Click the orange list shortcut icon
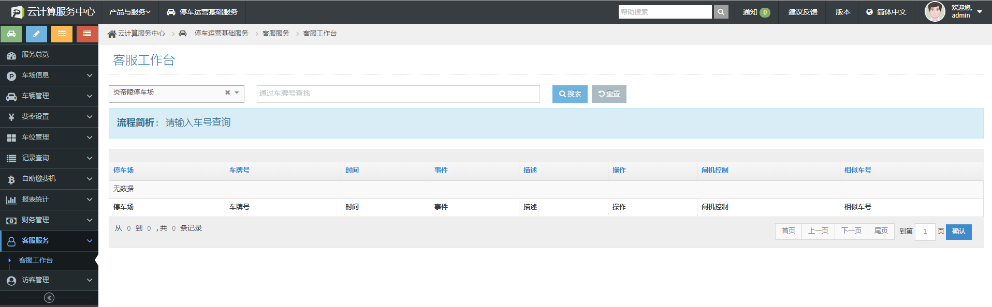Screen dimensions: 992x307 62,34
